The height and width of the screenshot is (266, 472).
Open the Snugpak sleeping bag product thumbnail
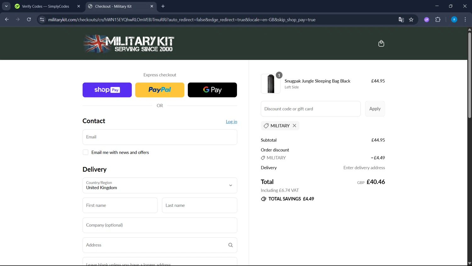tap(271, 84)
